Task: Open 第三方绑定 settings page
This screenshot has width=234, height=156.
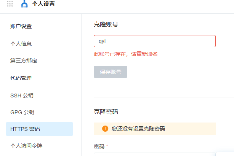Action: click(x=24, y=60)
